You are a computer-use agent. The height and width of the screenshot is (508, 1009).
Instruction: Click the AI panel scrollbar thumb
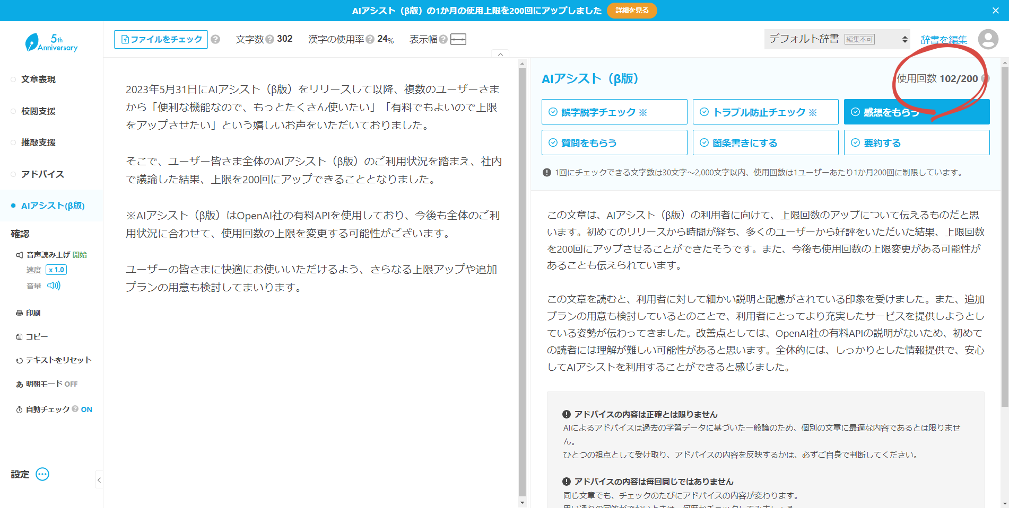(1005, 236)
